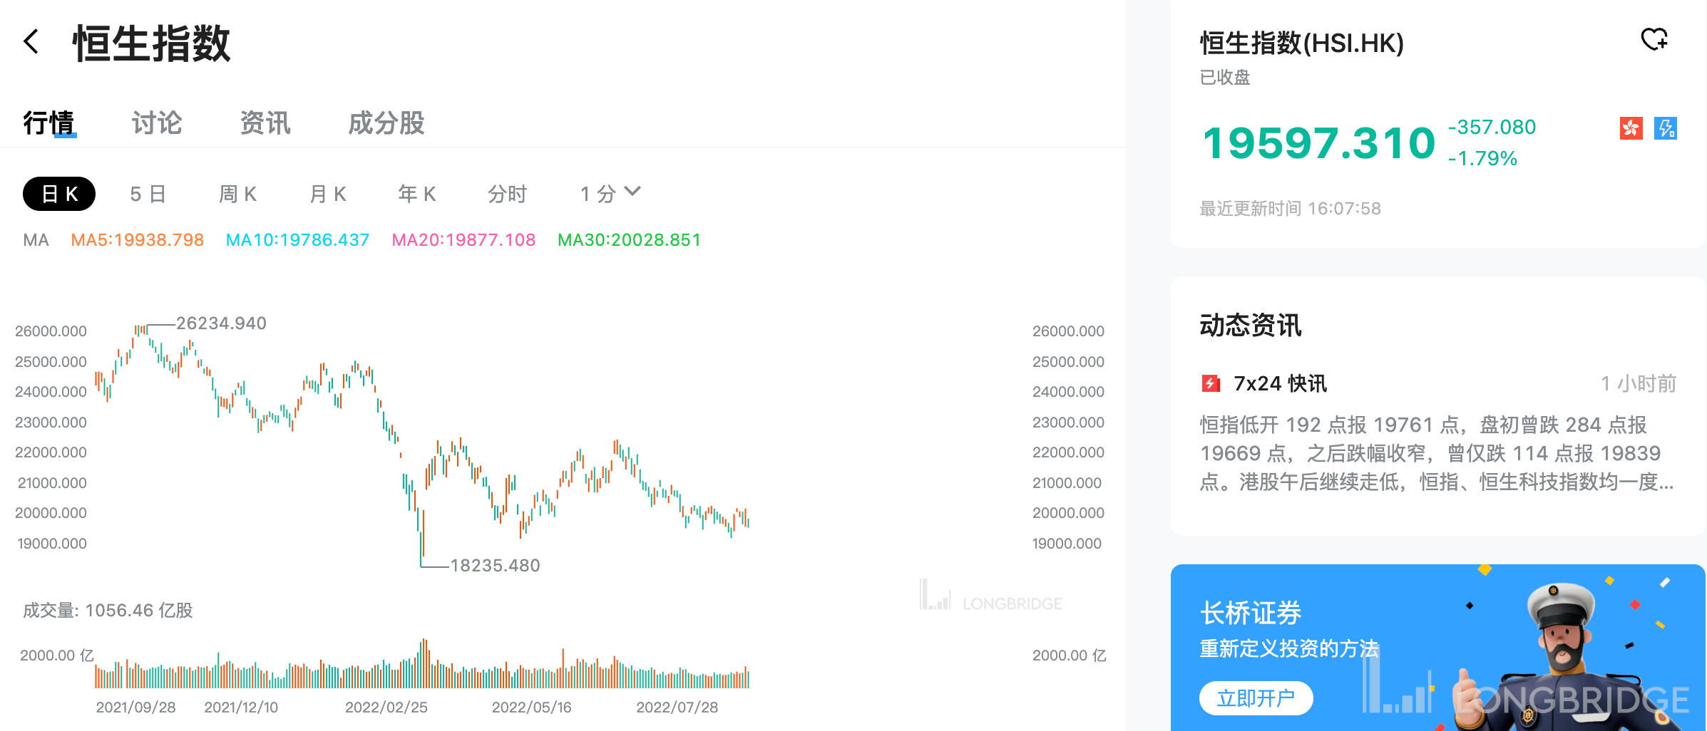Image resolution: width=1707 pixels, height=731 pixels.
Task: Click the red 7x24 快讯 lightning icon
Action: (x=1211, y=383)
